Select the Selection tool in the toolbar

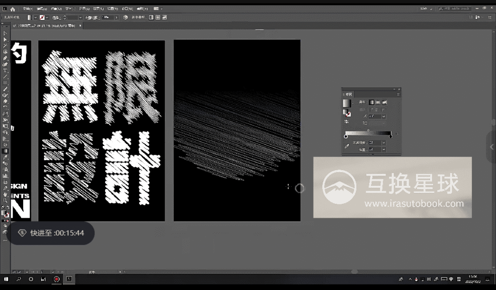click(x=5, y=33)
